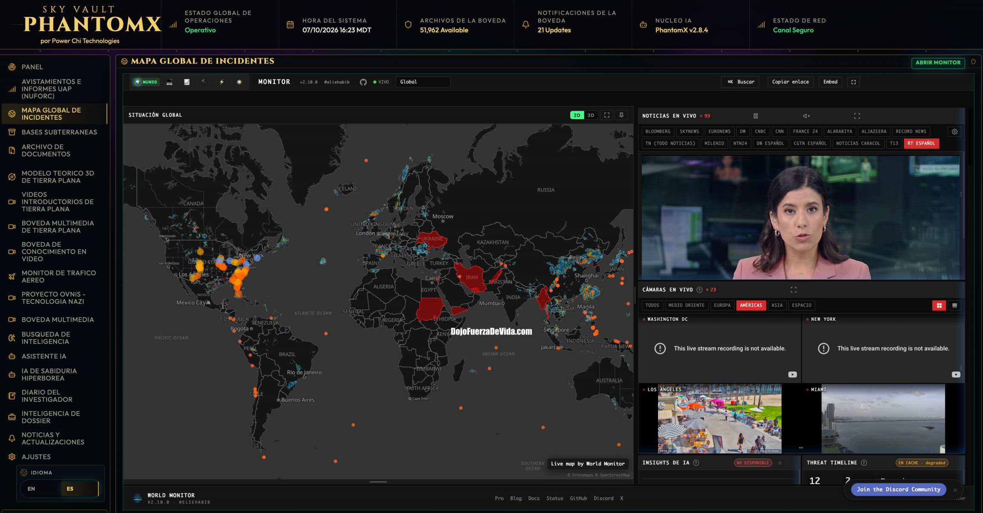Viewport: 983px width, 513px height.
Task: Select the FRANCE 24 channel
Action: click(x=805, y=132)
